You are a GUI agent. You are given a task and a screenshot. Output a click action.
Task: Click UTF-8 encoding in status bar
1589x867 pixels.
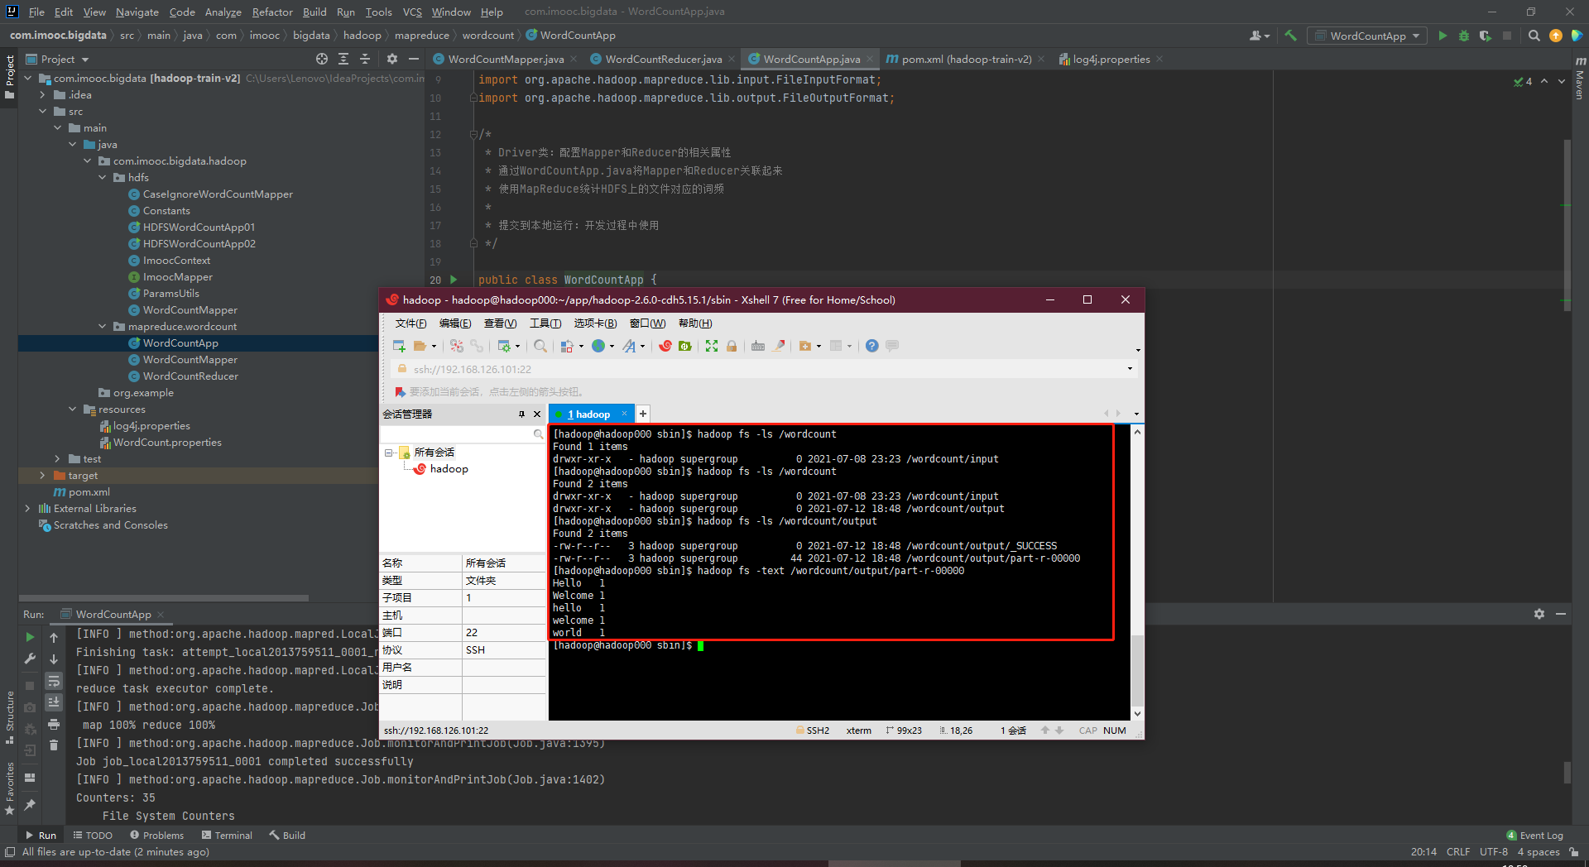(x=1493, y=851)
